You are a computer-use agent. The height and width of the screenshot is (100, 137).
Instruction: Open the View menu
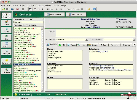tap(15, 6)
